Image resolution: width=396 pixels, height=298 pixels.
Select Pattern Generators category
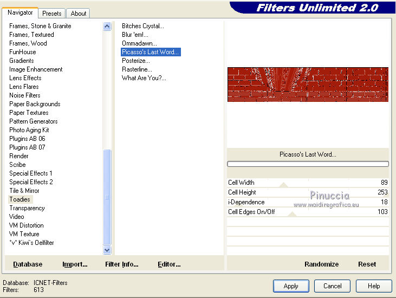click(34, 121)
